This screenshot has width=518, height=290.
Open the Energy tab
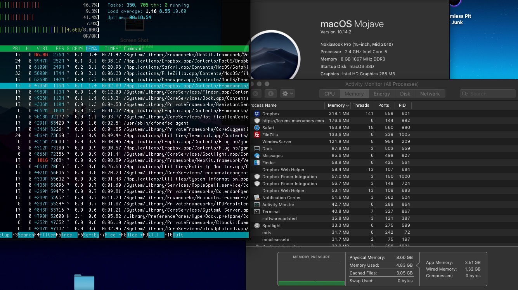point(382,94)
